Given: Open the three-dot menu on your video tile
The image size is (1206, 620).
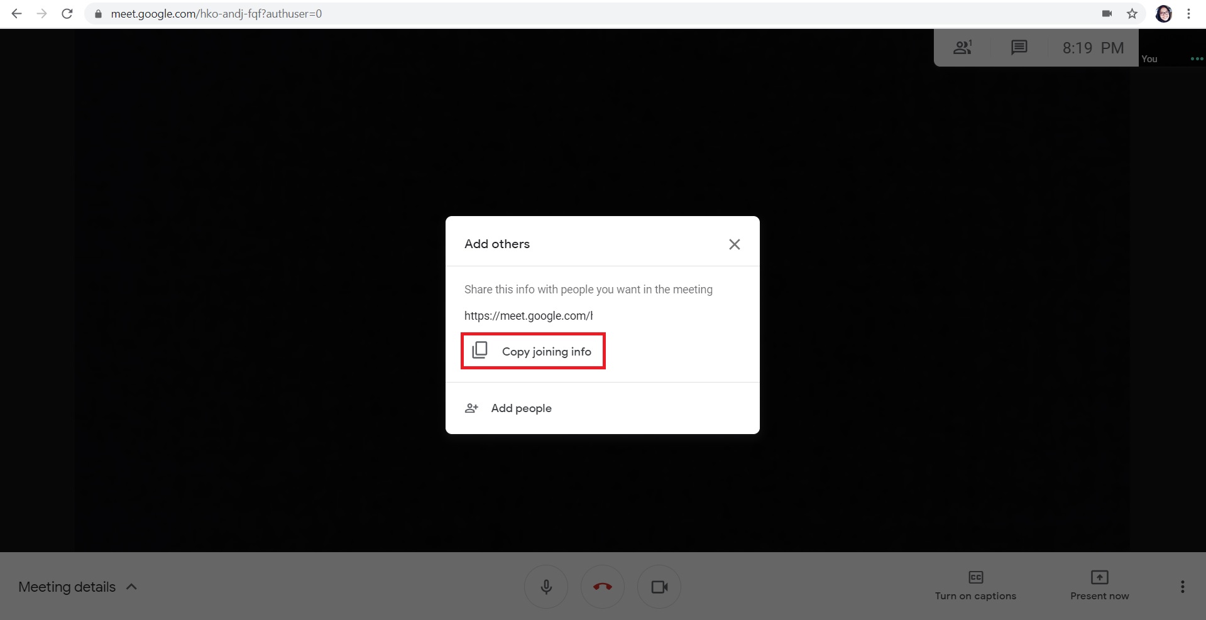Looking at the screenshot, I should pyautogui.click(x=1196, y=58).
